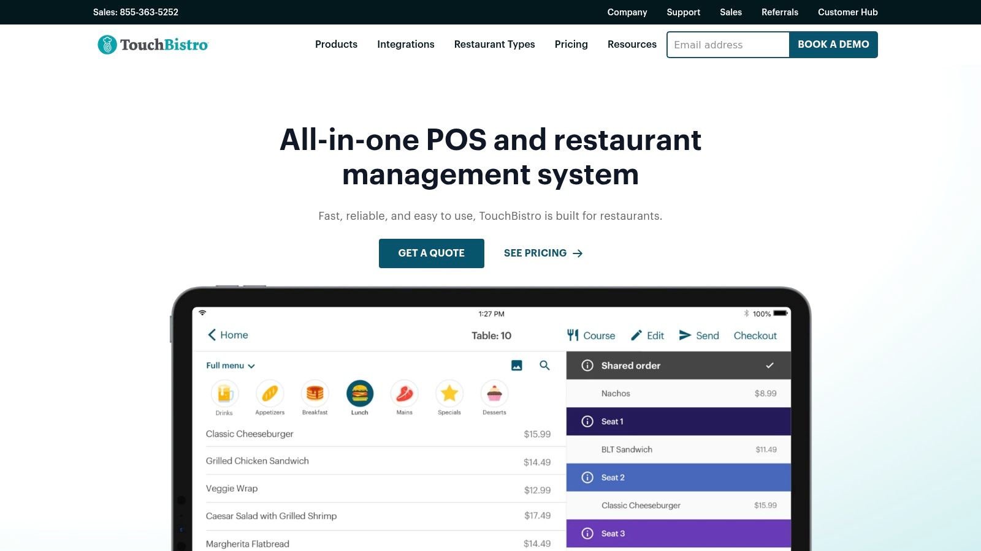Open the Company link in top bar
981x551 pixels.
tap(627, 12)
